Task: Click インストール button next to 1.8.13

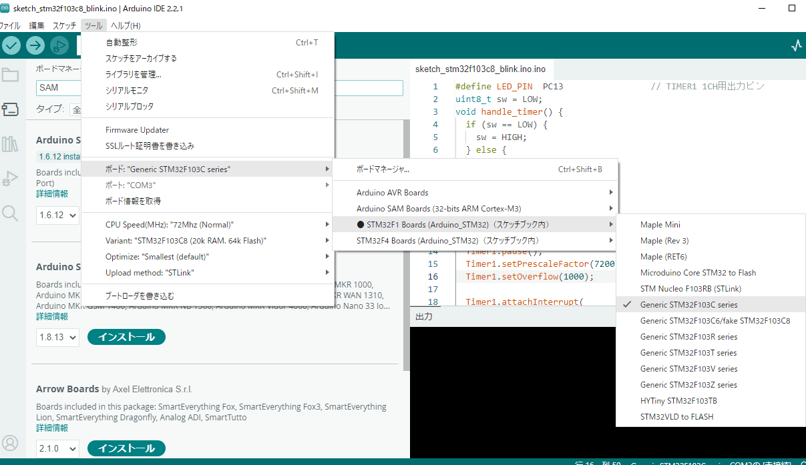Action: click(126, 338)
